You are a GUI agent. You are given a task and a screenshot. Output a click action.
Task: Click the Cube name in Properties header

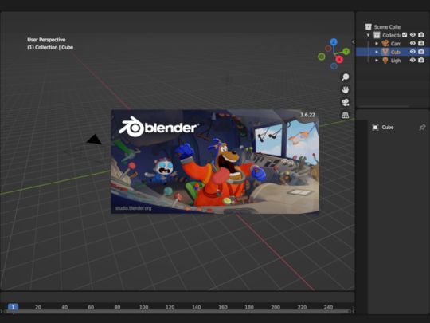pos(388,127)
